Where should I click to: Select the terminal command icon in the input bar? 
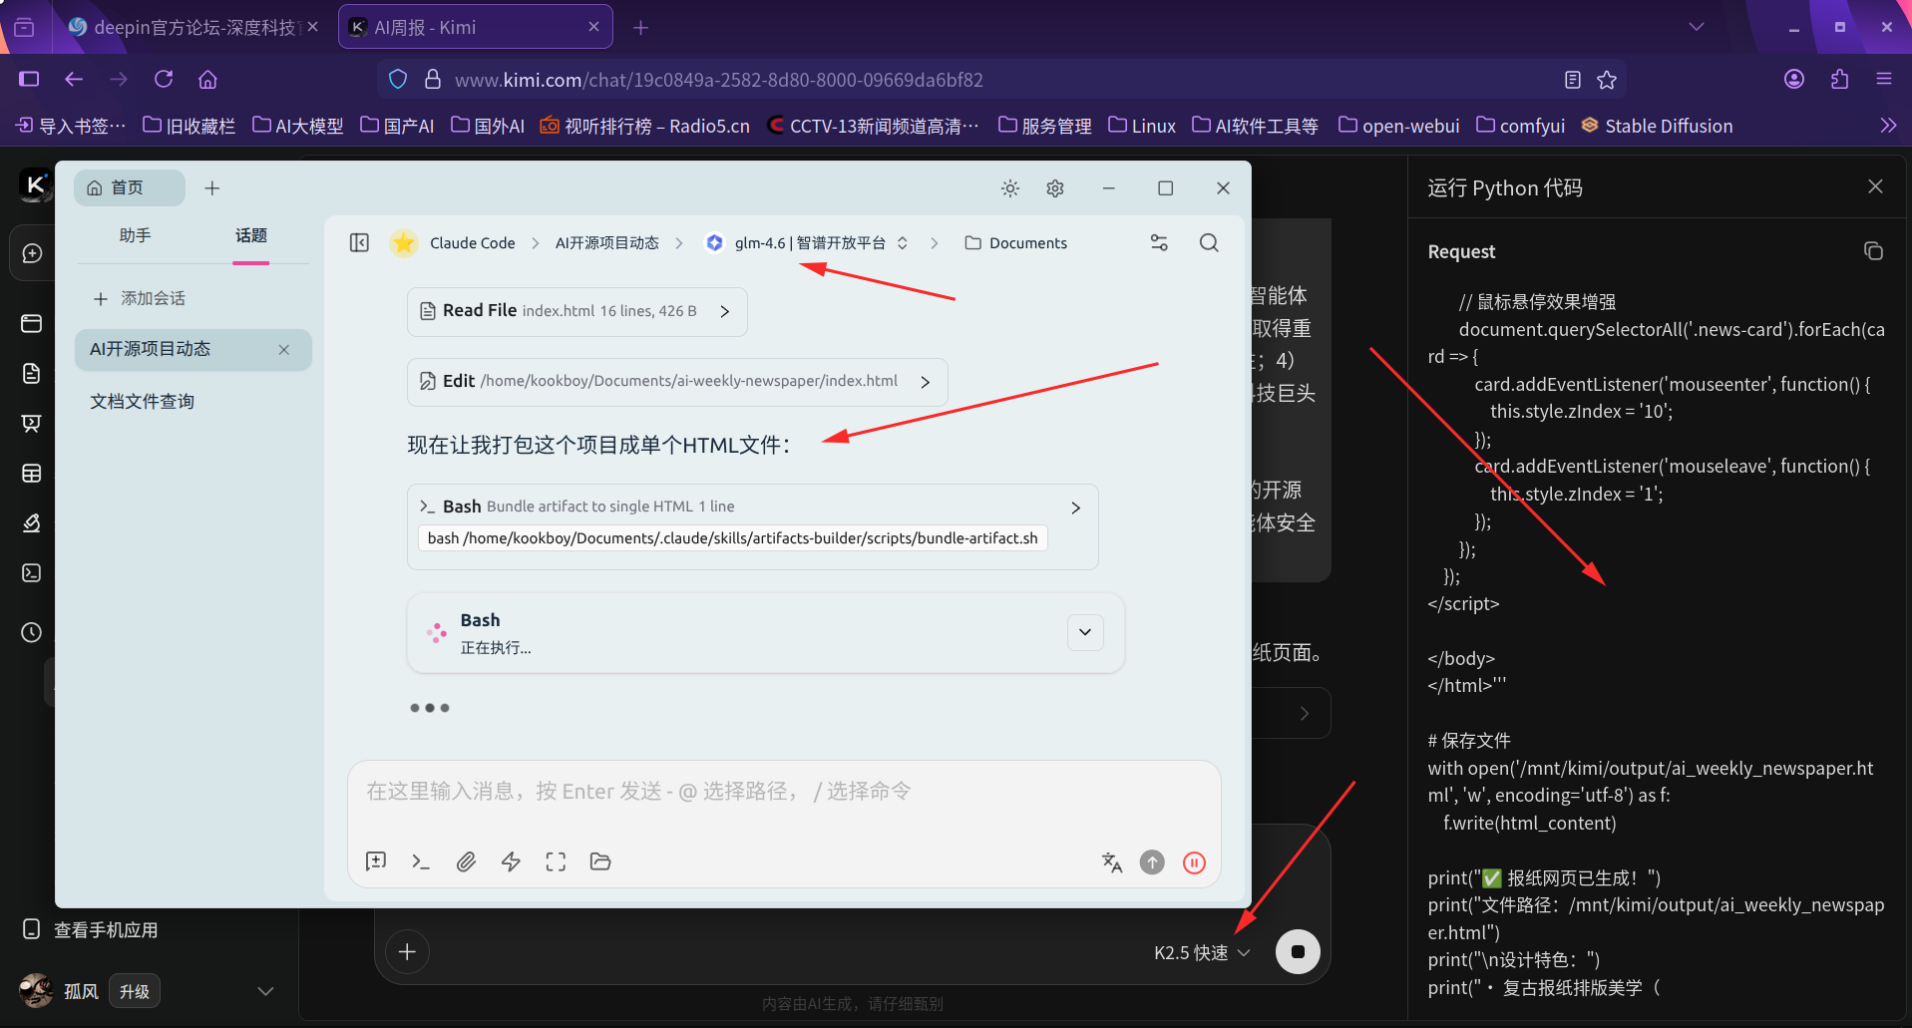point(420,861)
